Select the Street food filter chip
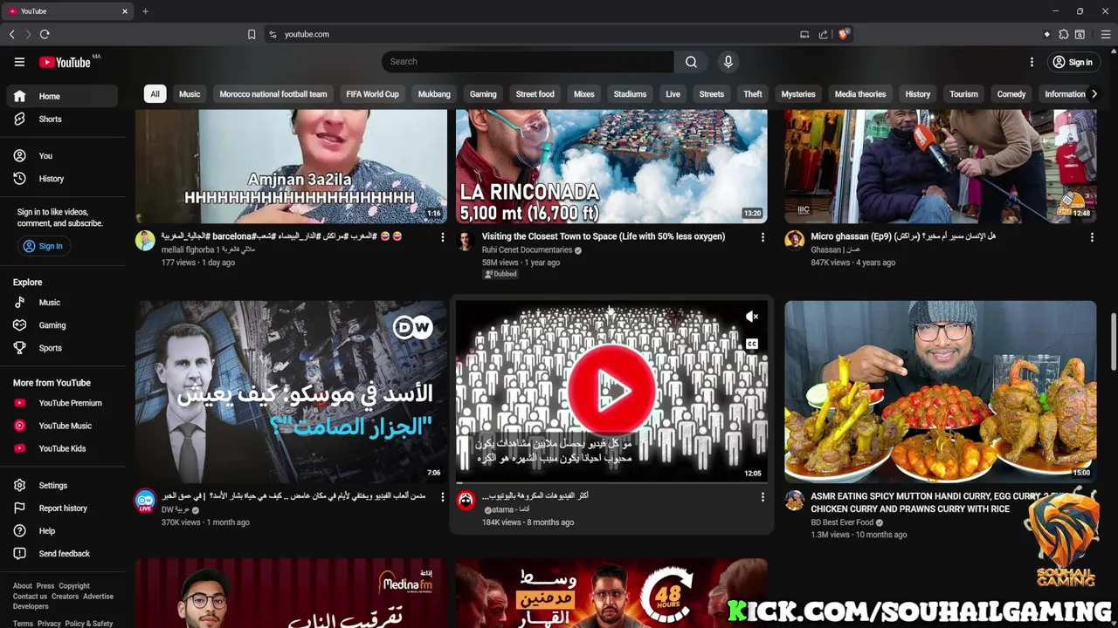The image size is (1118, 628). (x=535, y=94)
